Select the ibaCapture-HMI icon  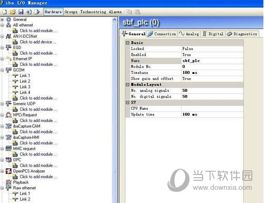[8, 138]
